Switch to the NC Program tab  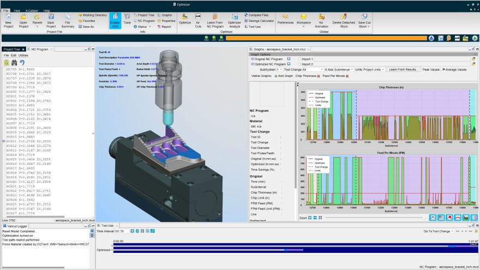click(40, 49)
